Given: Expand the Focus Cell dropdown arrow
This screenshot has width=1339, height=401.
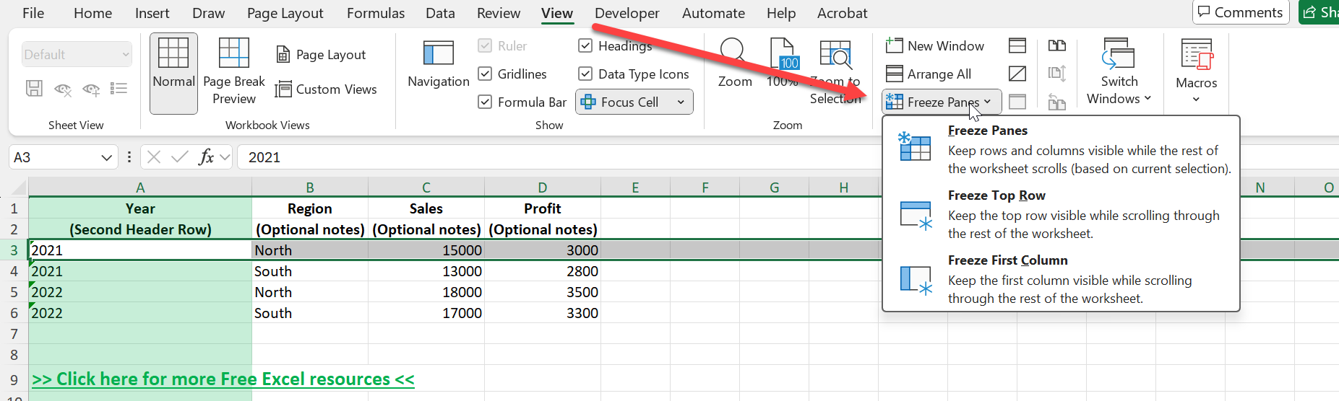Looking at the screenshot, I should pyautogui.click(x=681, y=102).
